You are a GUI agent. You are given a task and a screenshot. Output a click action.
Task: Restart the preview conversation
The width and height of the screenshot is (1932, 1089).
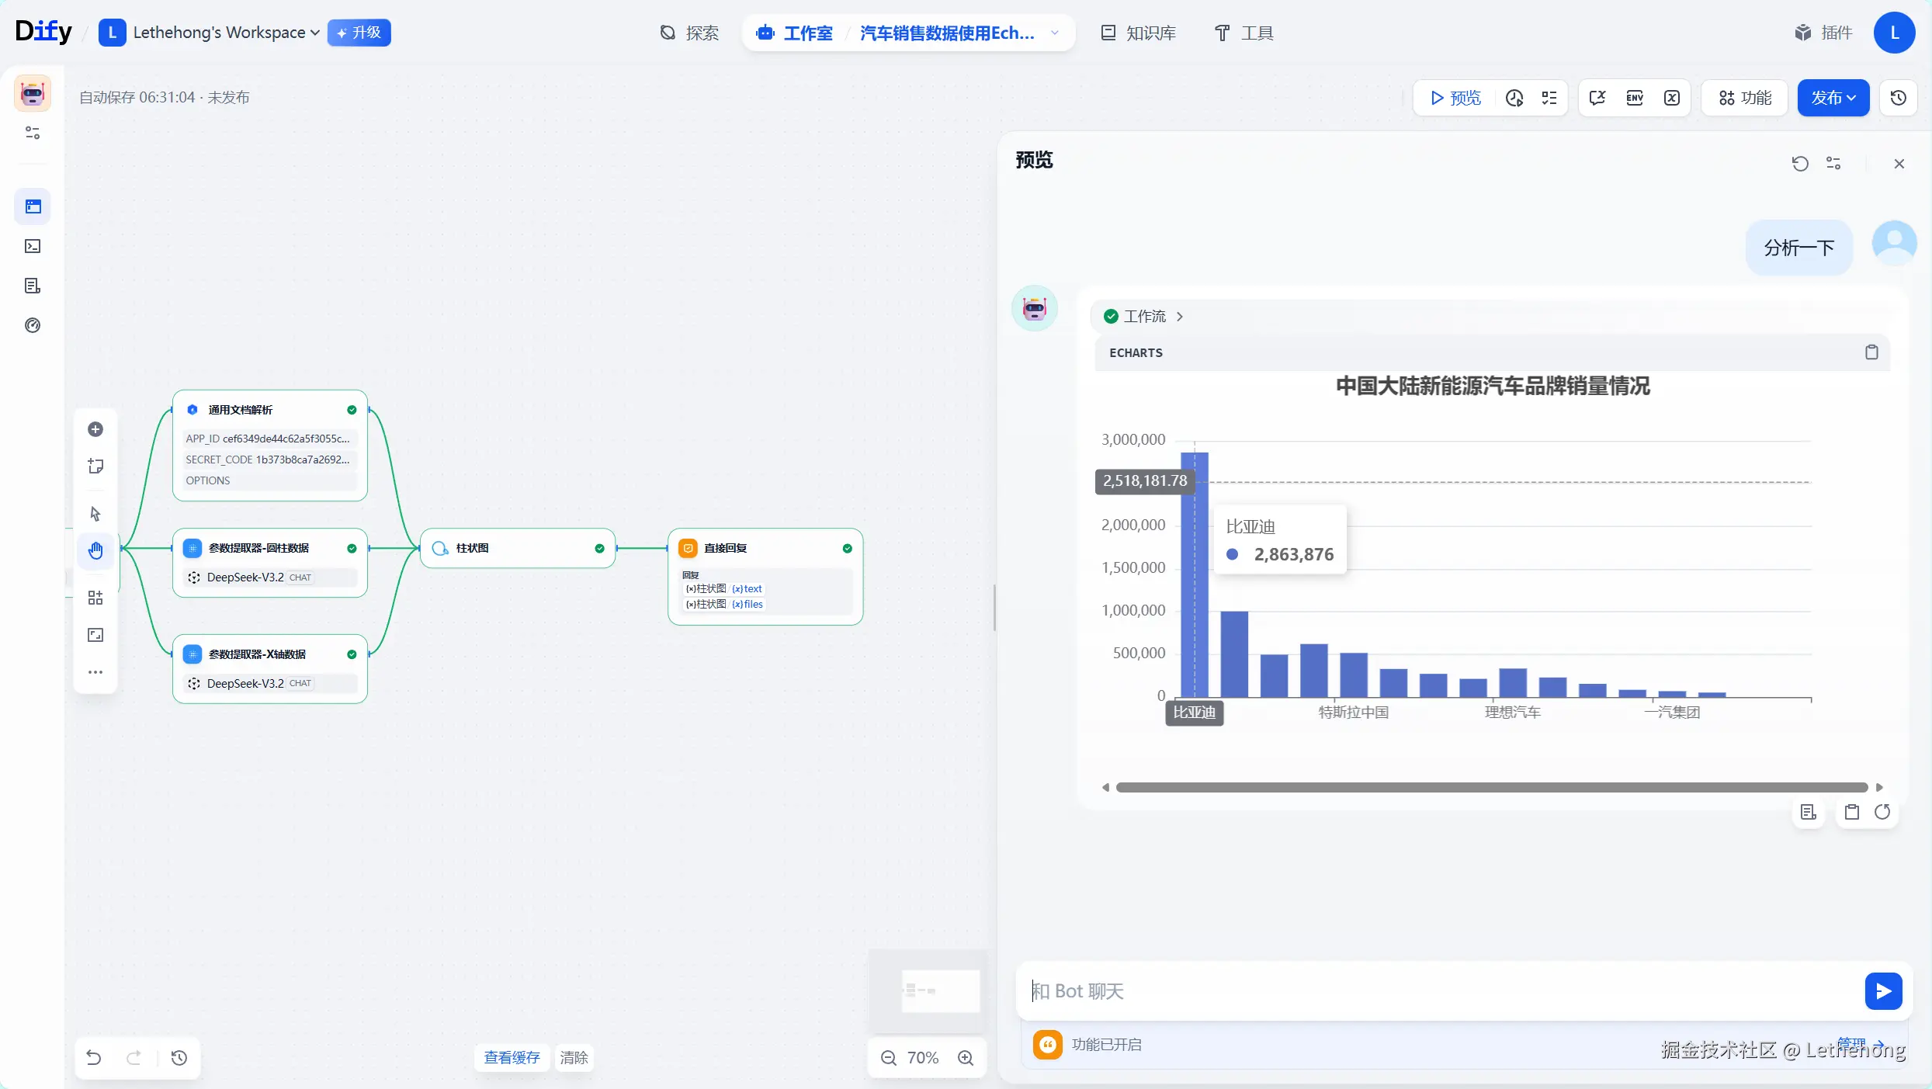tap(1800, 164)
